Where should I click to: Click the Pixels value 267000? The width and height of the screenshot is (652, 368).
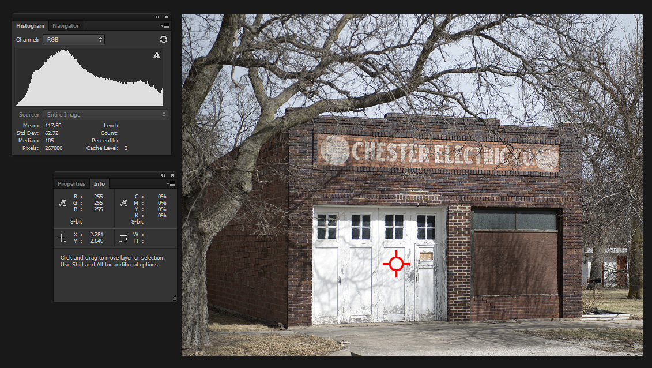pyautogui.click(x=54, y=148)
